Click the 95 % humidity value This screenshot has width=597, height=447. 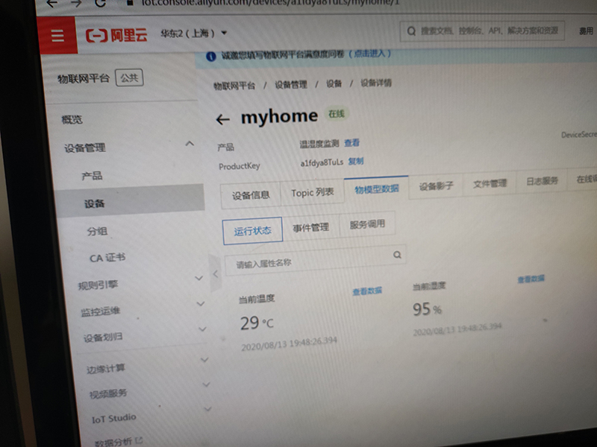[x=427, y=309]
